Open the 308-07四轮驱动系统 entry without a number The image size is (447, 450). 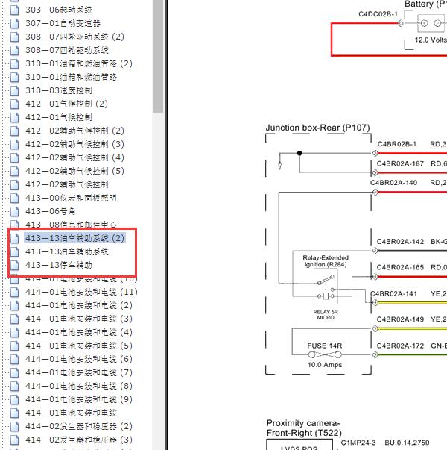(67, 50)
